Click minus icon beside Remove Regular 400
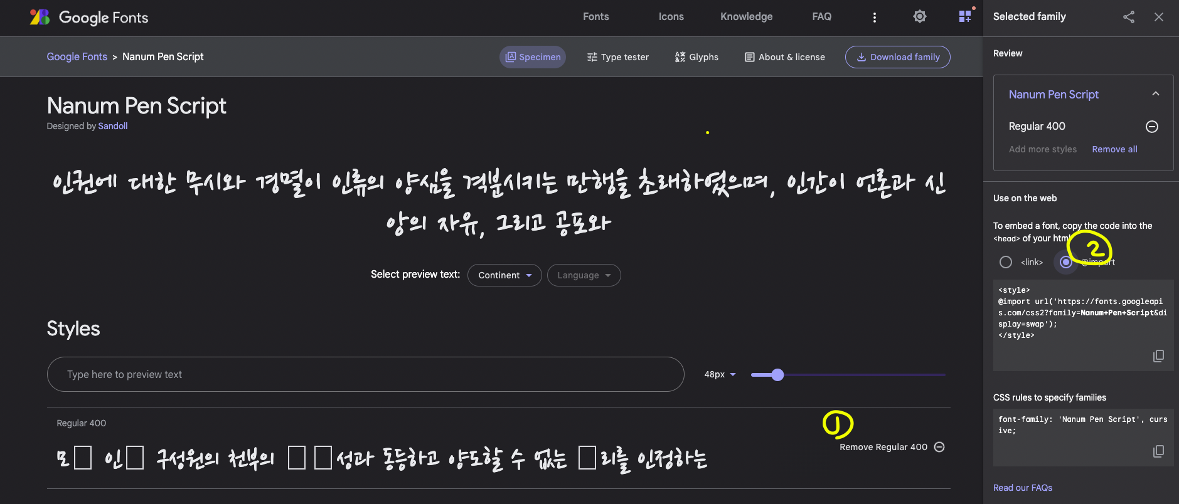 tap(939, 447)
